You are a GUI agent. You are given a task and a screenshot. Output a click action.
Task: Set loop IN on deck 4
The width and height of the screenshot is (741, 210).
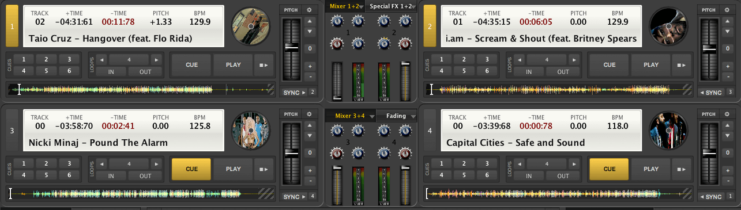pos(528,176)
